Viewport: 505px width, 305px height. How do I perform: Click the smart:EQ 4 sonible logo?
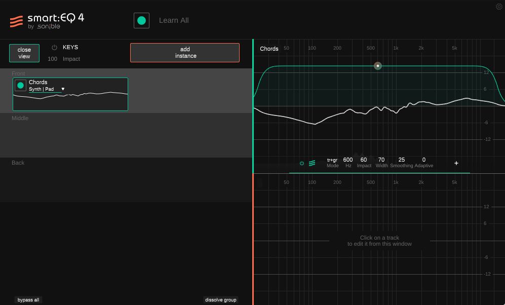pyautogui.click(x=47, y=20)
